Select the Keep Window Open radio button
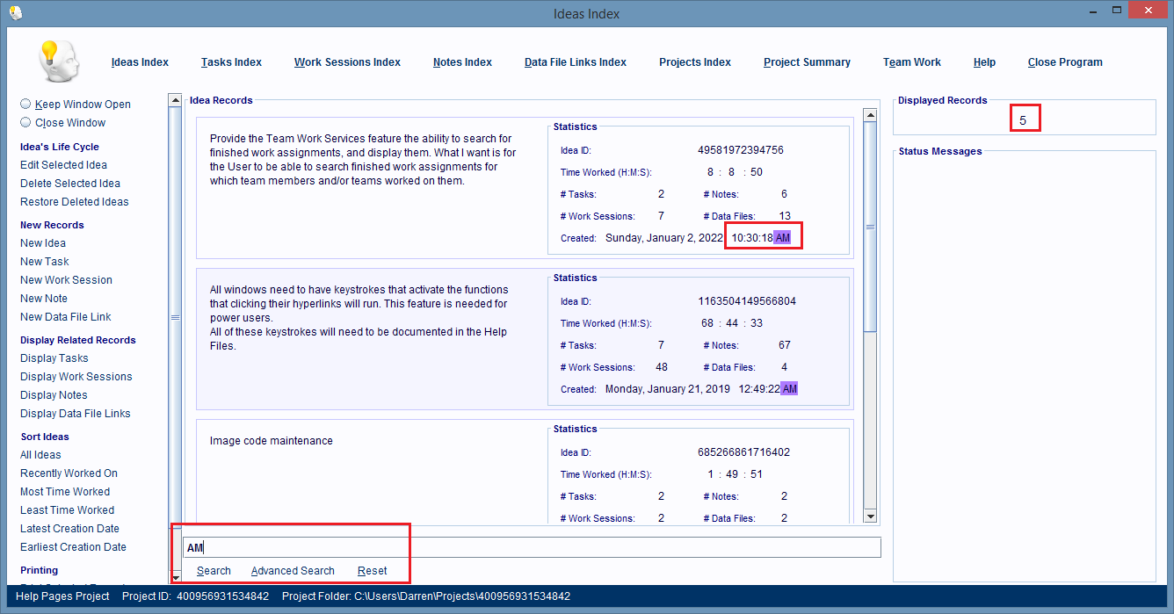This screenshot has width=1174, height=614. pyautogui.click(x=25, y=104)
